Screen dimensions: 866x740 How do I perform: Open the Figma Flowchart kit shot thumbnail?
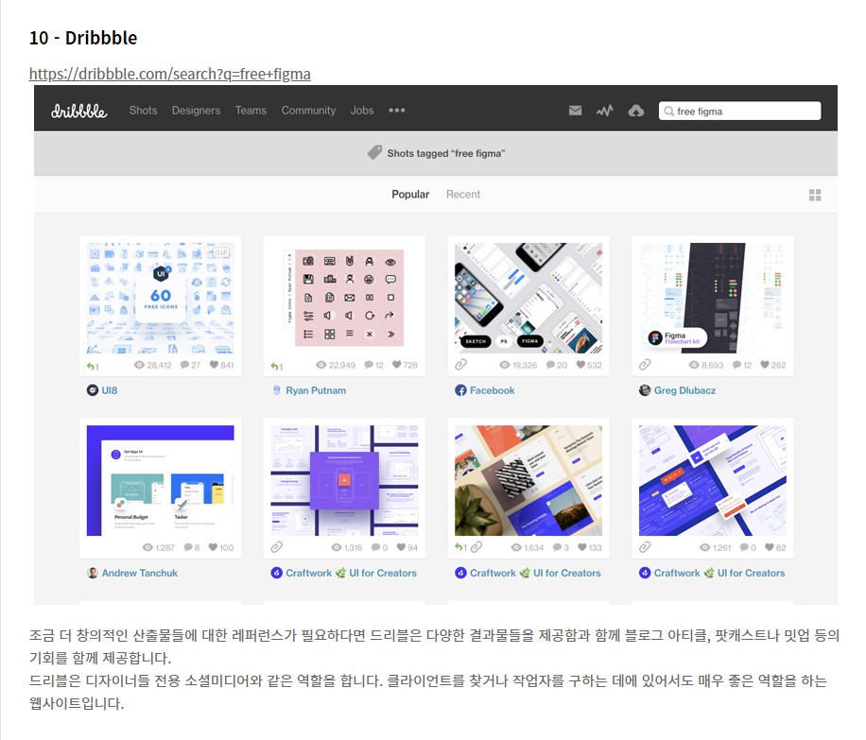(713, 299)
